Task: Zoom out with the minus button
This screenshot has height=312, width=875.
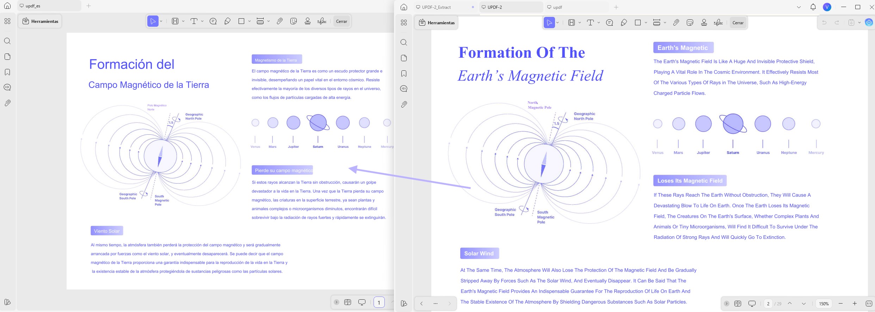Action: 840,304
